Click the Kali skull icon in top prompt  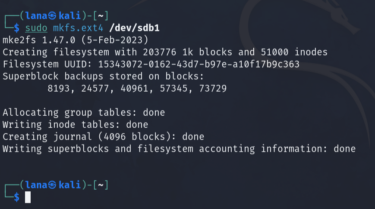pyautogui.click(x=52, y=16)
